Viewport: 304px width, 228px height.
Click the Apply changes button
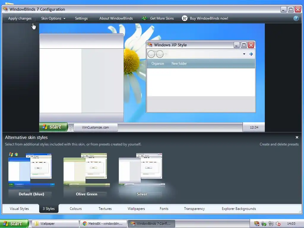pyautogui.click(x=20, y=18)
